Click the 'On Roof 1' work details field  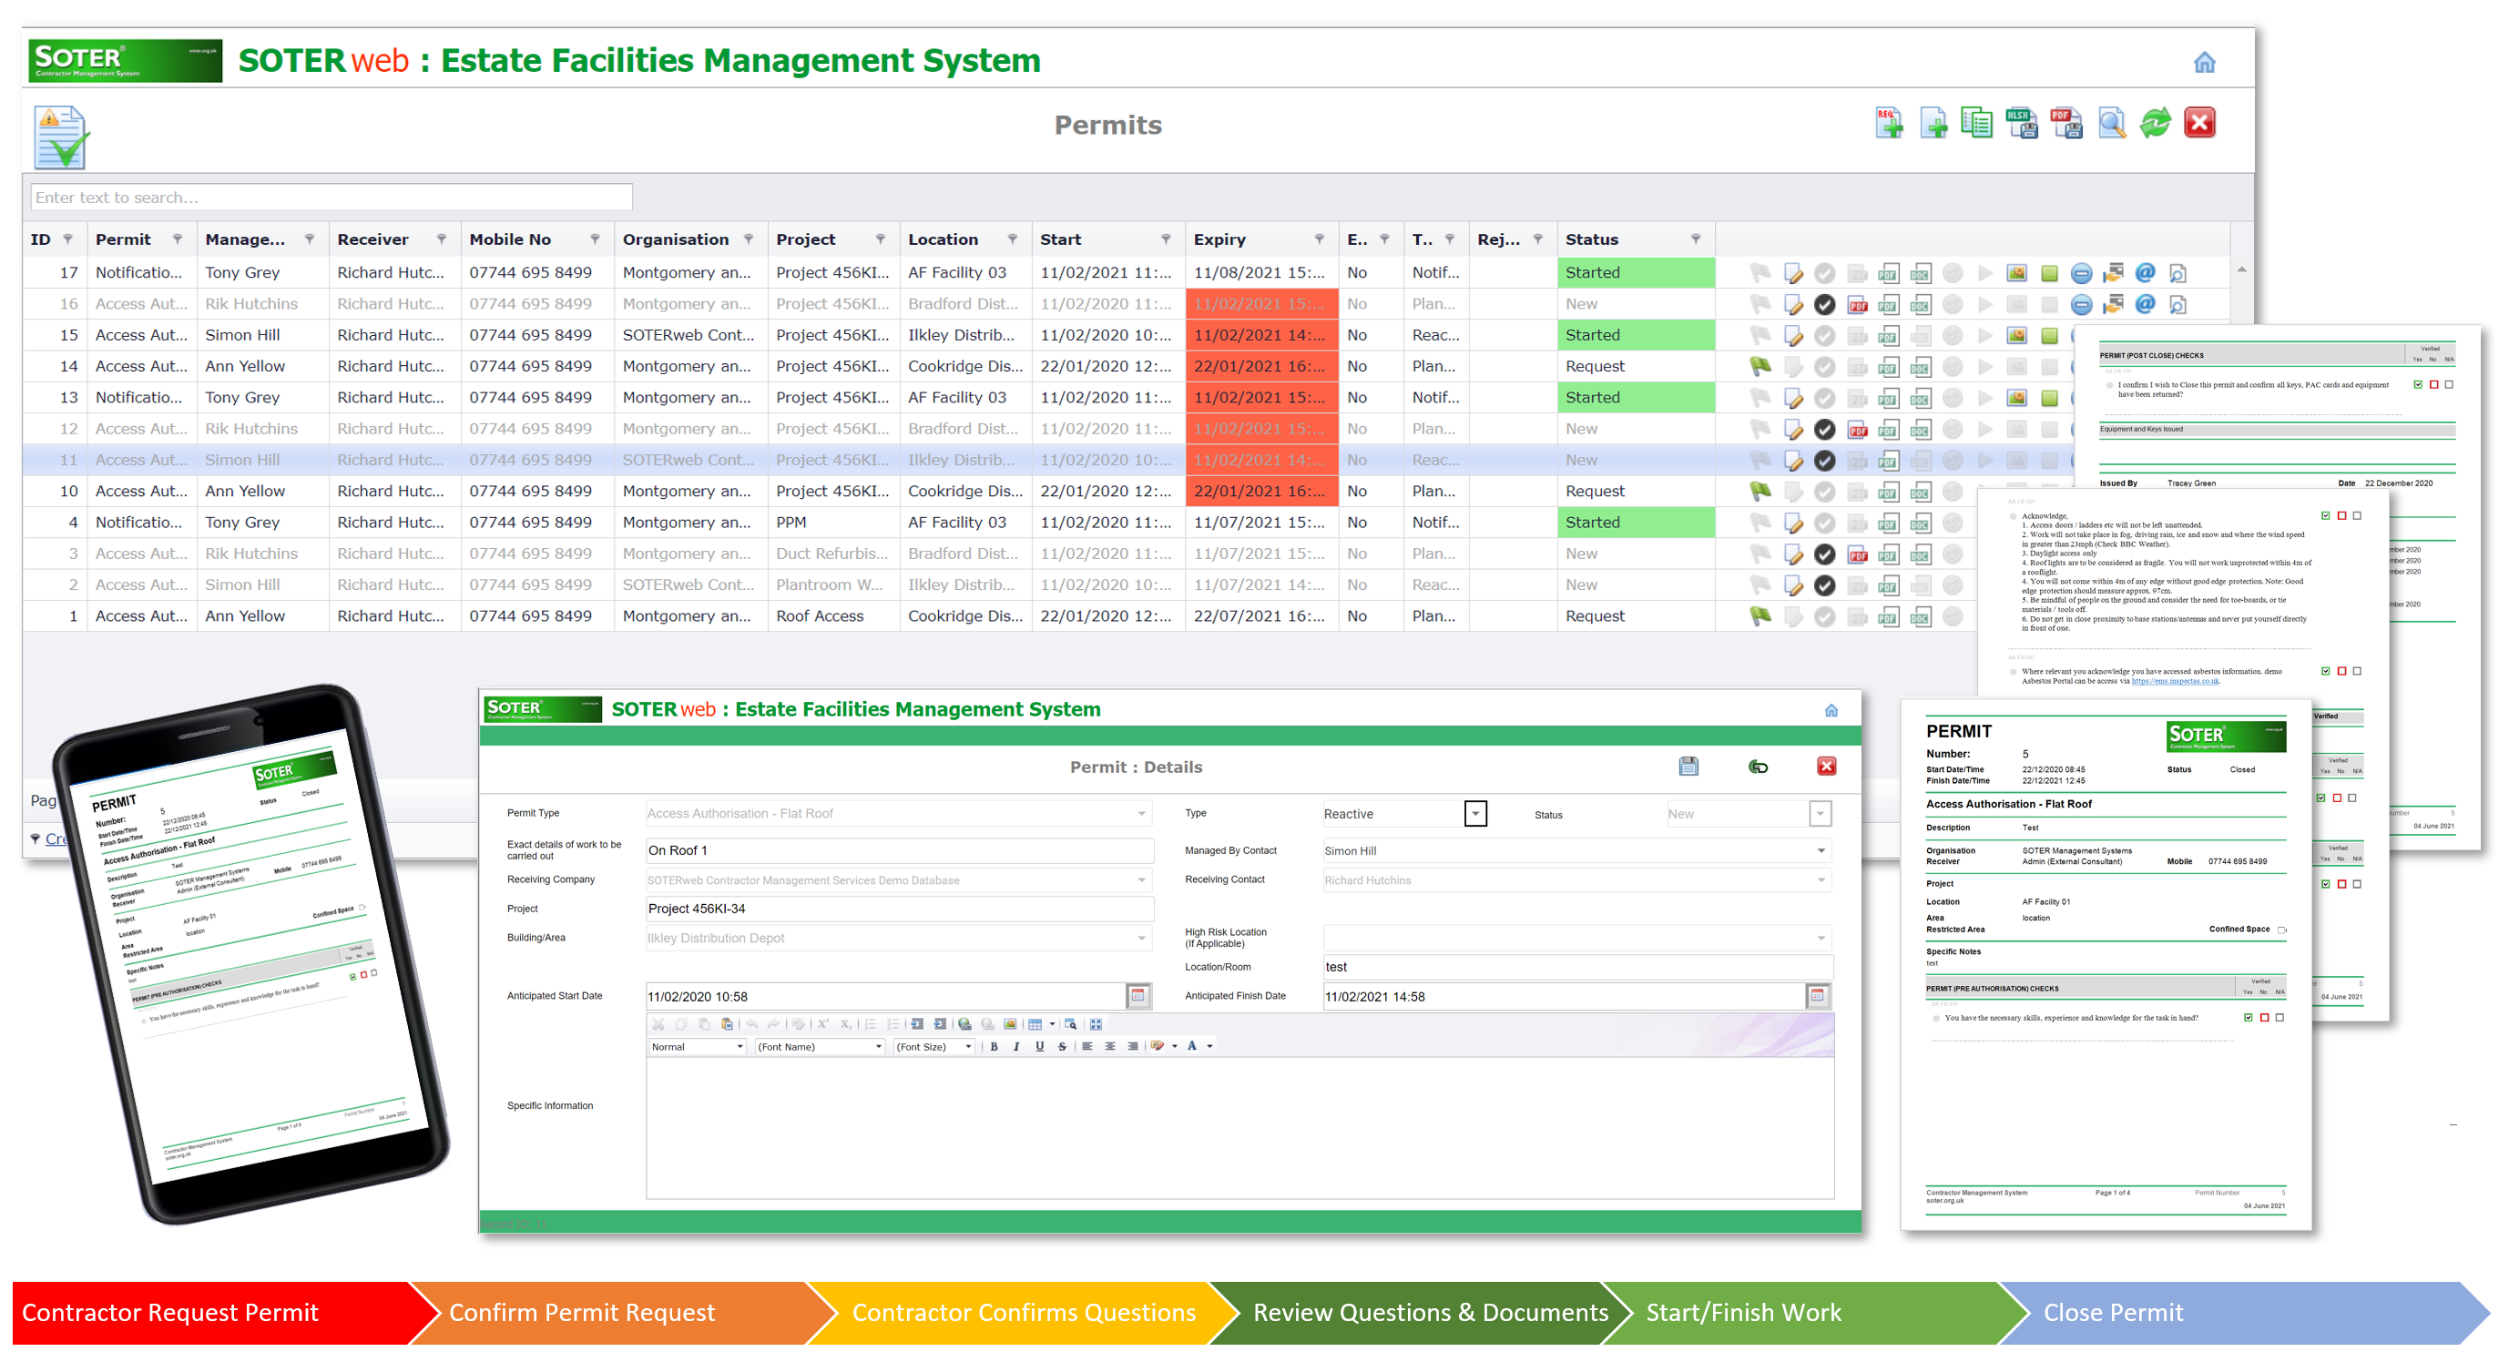[899, 850]
